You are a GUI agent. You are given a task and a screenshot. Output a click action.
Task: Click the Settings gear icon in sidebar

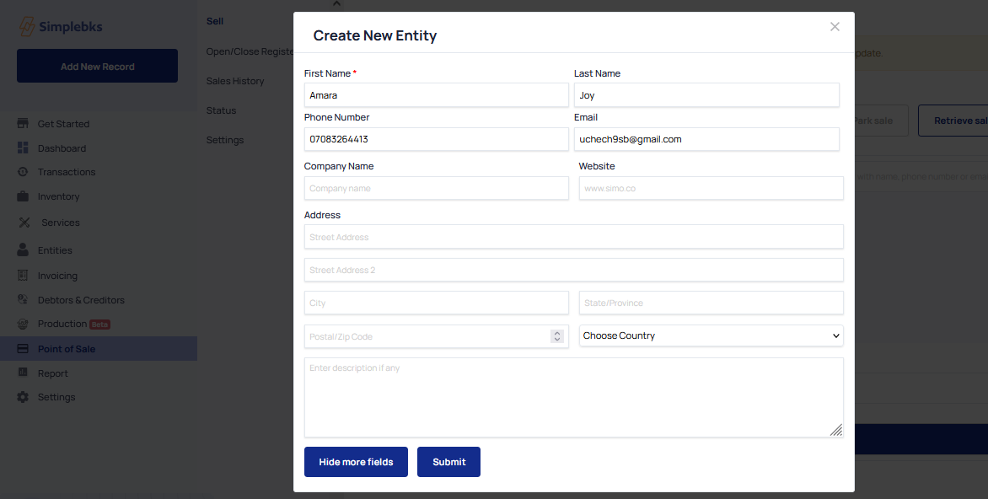click(23, 397)
